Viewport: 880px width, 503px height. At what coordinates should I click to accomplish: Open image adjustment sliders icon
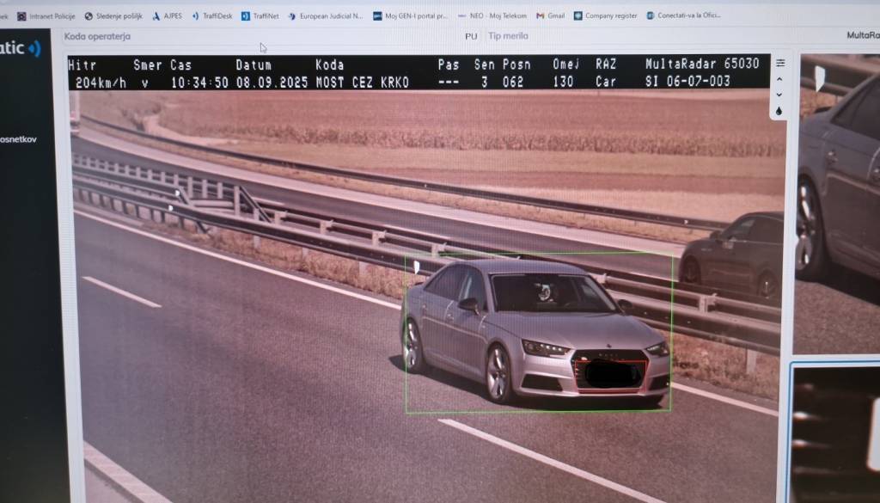click(x=779, y=63)
